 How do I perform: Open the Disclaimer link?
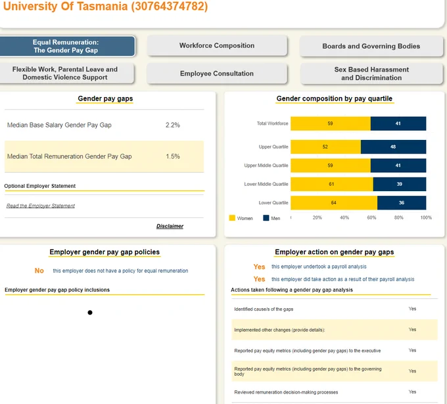tap(170, 226)
